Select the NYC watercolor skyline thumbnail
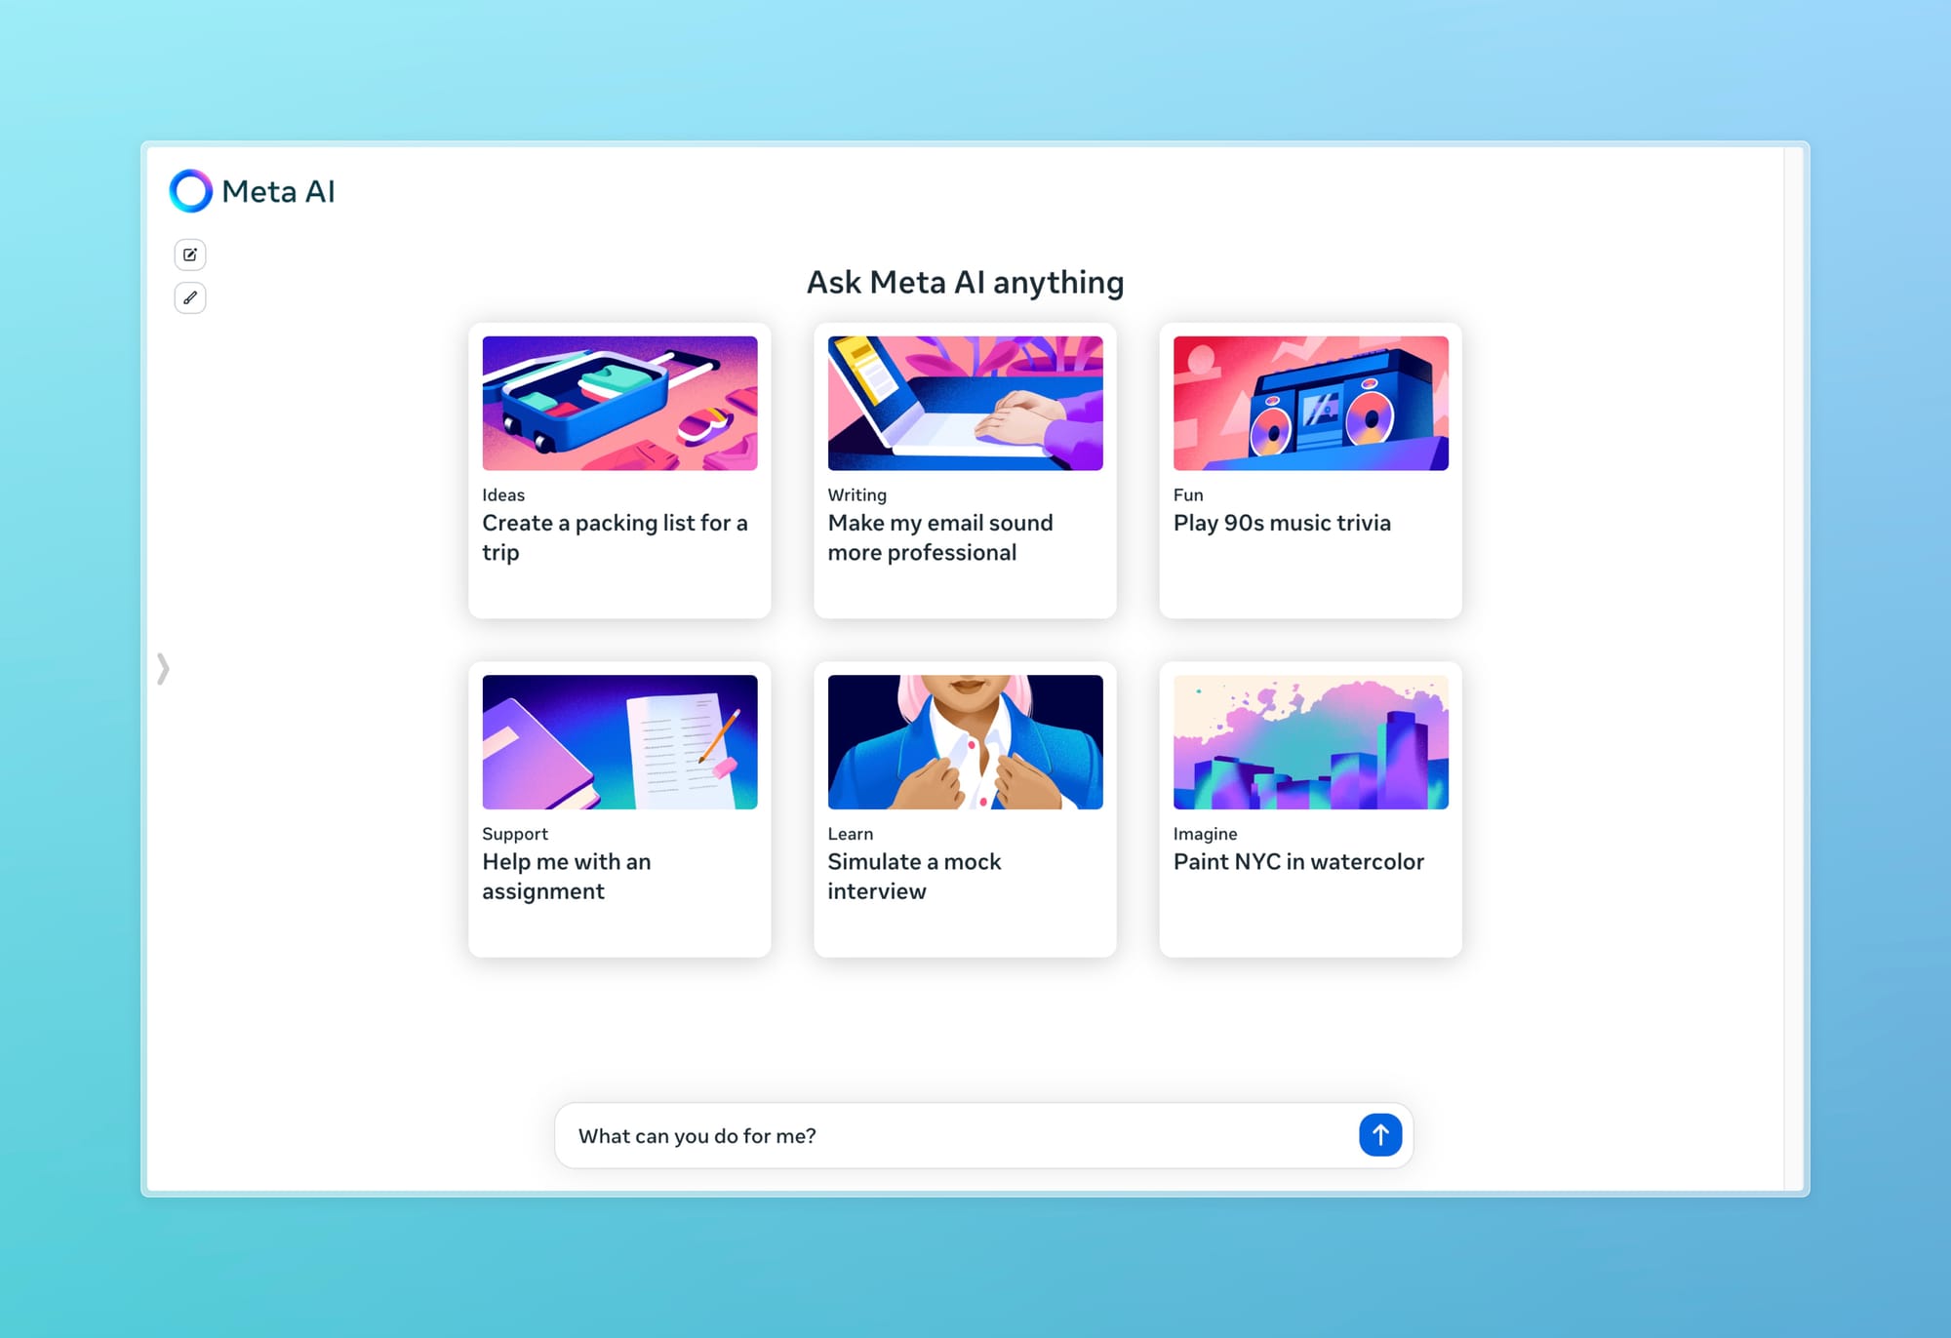The height and width of the screenshot is (1338, 1951). tap(1310, 742)
